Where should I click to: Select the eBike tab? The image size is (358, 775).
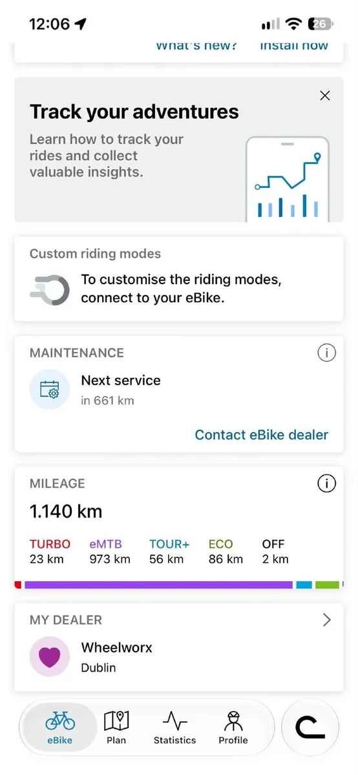coord(60,727)
